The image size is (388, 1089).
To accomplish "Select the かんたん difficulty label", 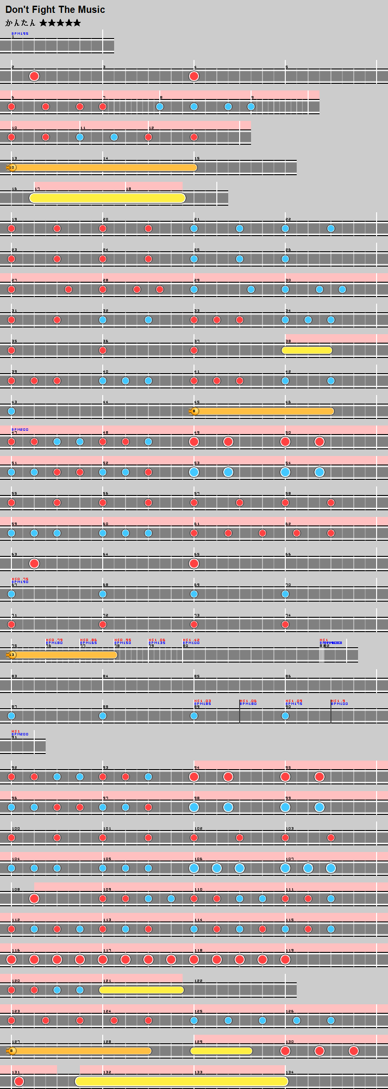I will [20, 23].
